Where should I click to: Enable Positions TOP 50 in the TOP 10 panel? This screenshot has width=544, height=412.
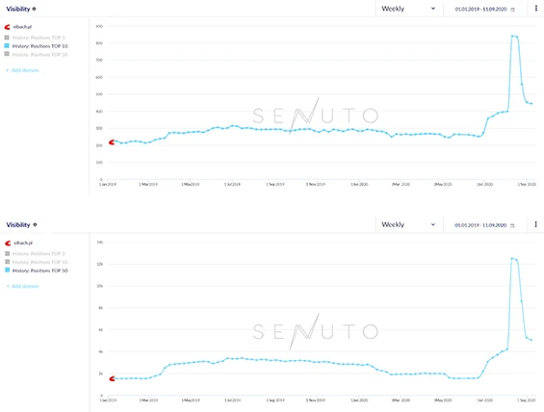(x=7, y=54)
